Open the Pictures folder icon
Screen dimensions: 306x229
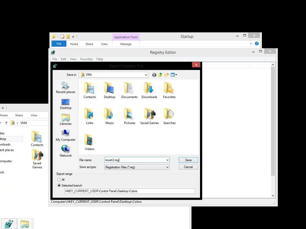coord(129,116)
